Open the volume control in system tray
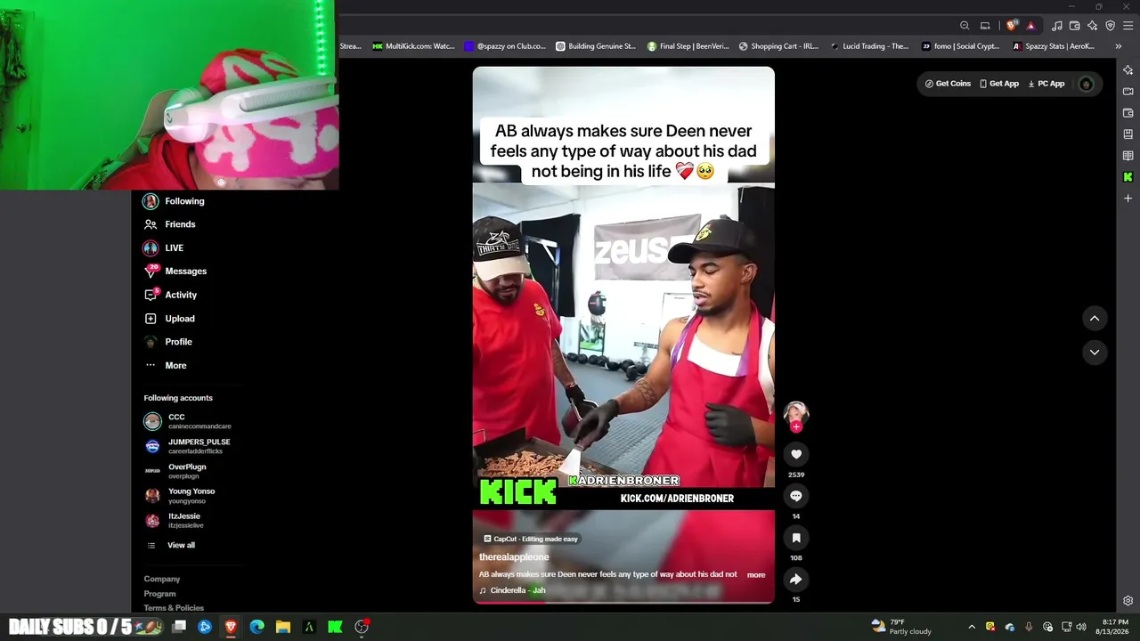 point(1081,627)
